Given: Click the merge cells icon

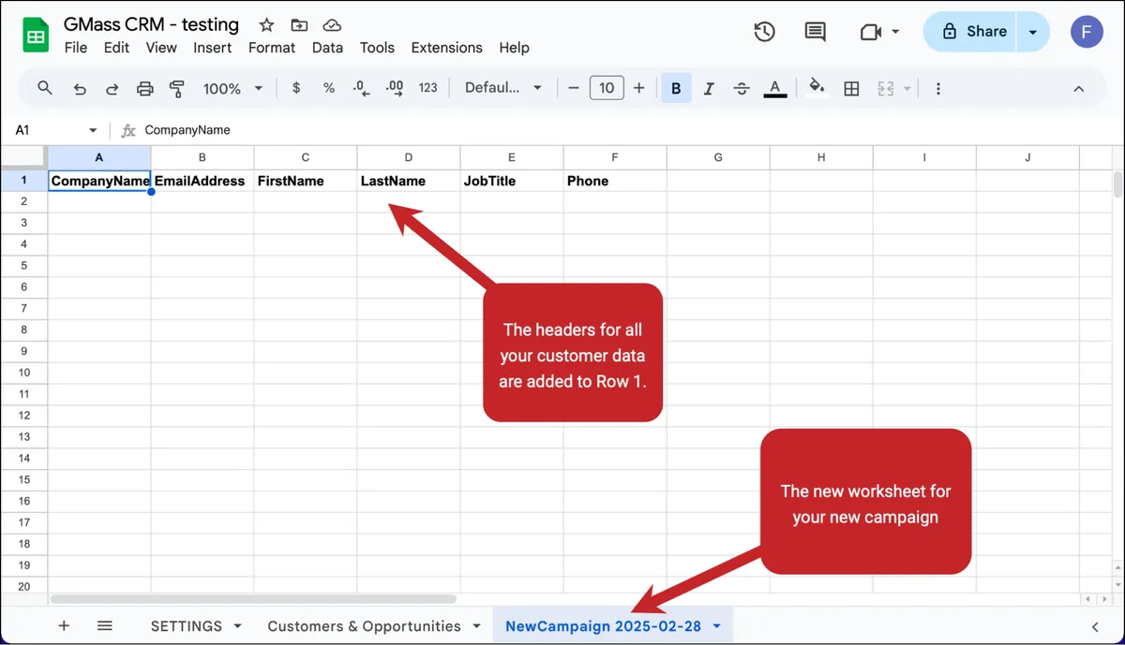Looking at the screenshot, I should click(x=885, y=89).
